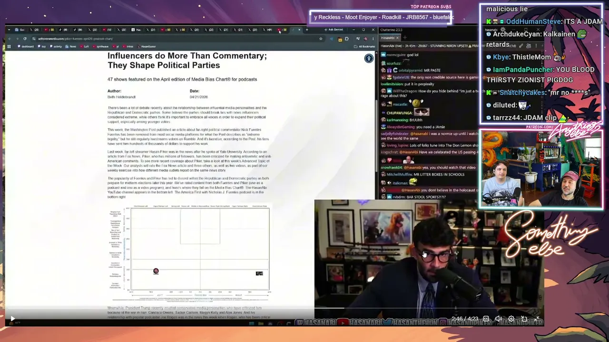Open the 'dashboard' bookmark
Viewport: 609px width, 342px height.
[26, 47]
